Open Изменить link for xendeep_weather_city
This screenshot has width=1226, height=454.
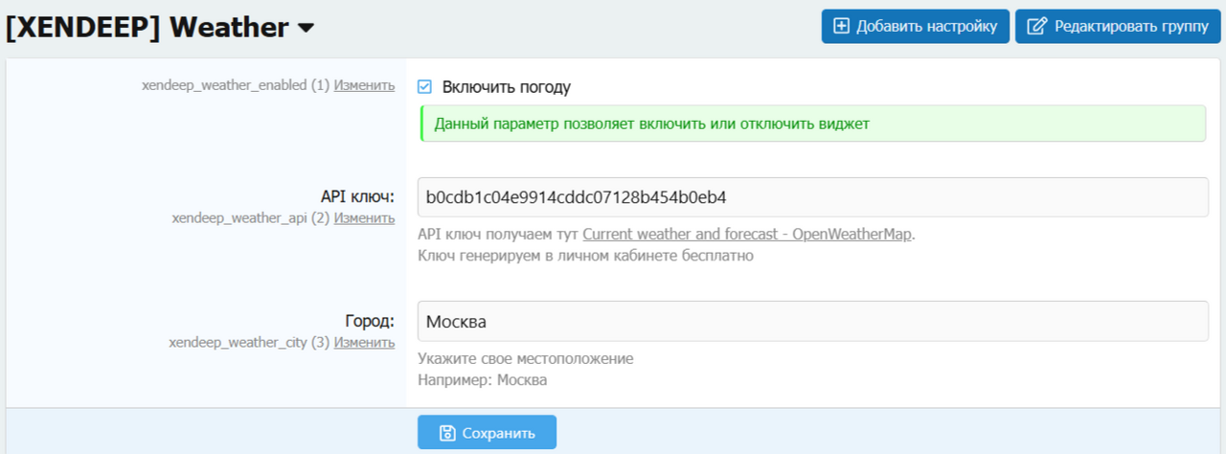(x=364, y=341)
